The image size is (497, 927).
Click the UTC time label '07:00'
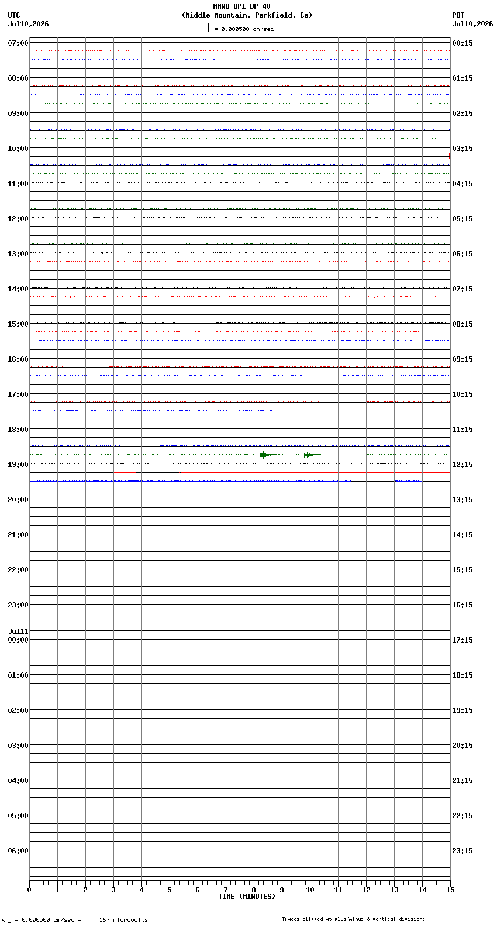(x=18, y=43)
